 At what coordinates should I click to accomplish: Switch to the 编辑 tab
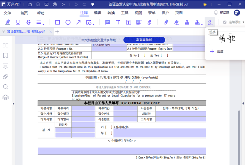click(x=97, y=13)
